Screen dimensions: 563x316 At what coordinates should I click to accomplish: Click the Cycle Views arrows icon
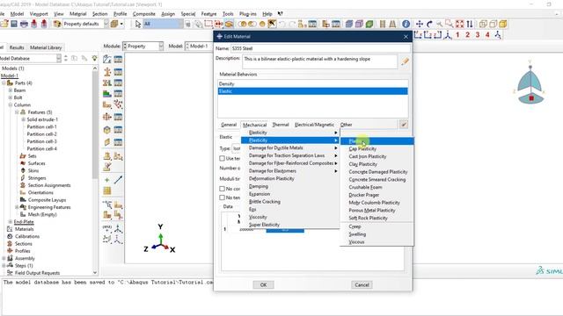point(470,24)
